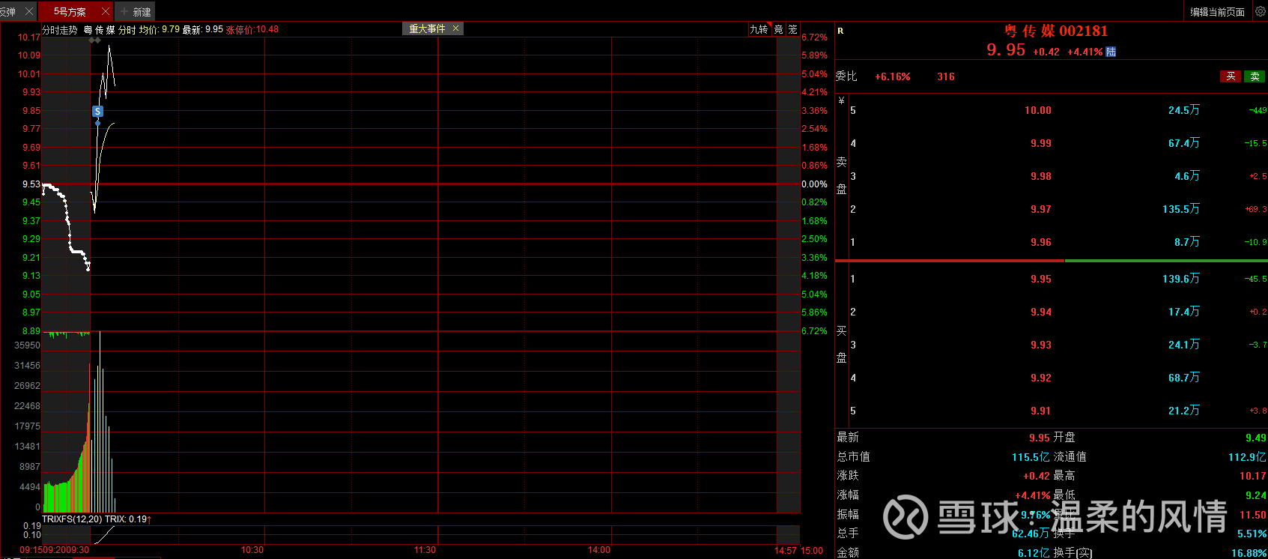Open the 重大事件 events tag
1268x559 pixels.
click(x=427, y=28)
